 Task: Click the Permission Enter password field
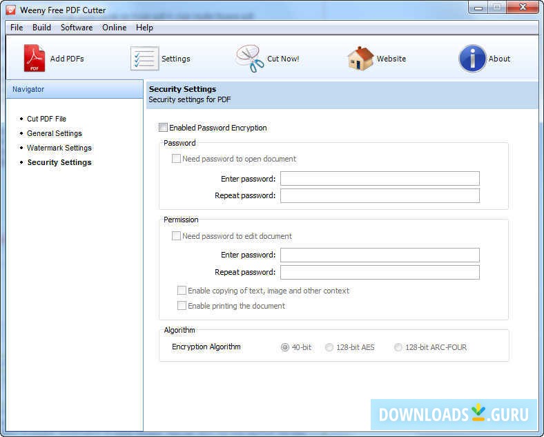380,255
